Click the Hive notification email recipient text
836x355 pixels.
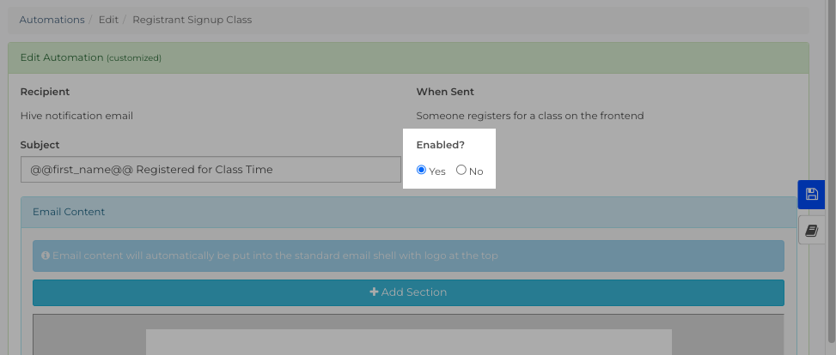76,116
